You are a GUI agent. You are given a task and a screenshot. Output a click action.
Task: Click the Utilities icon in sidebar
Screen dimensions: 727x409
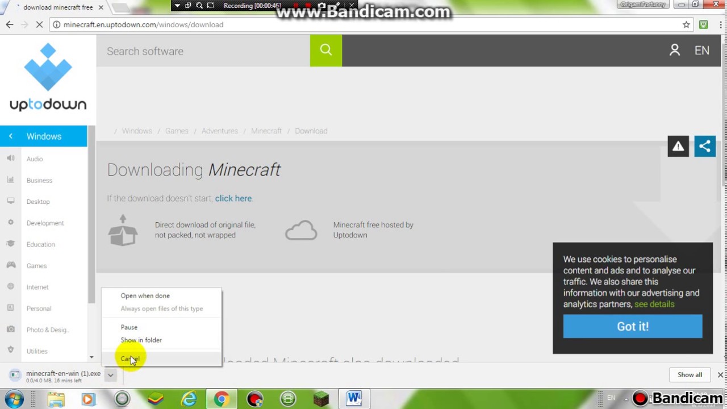coord(10,350)
